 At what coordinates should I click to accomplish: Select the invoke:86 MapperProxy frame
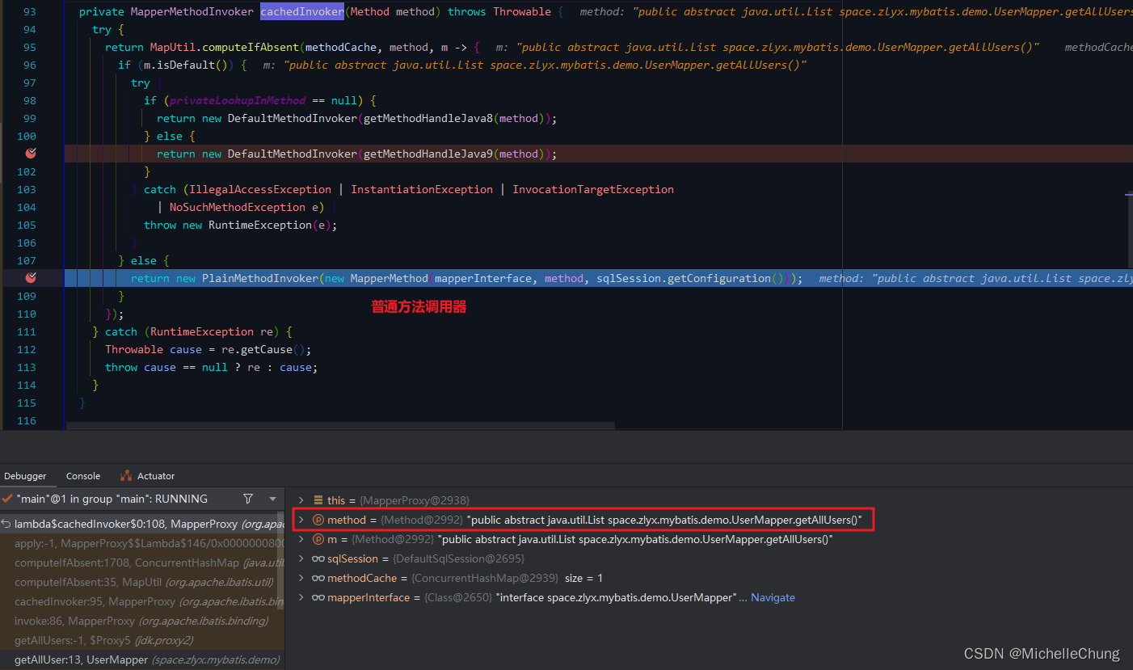pos(142,621)
